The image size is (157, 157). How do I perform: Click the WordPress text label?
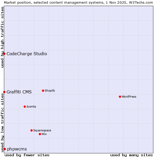pos(129,97)
